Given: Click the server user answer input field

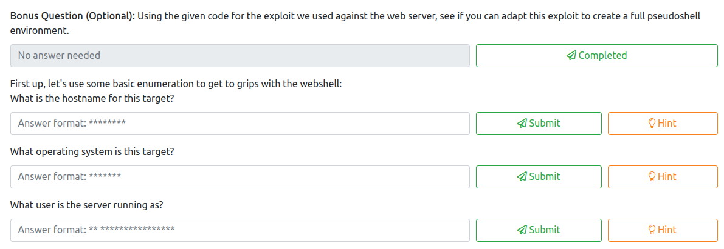Looking at the screenshot, I should click(240, 230).
